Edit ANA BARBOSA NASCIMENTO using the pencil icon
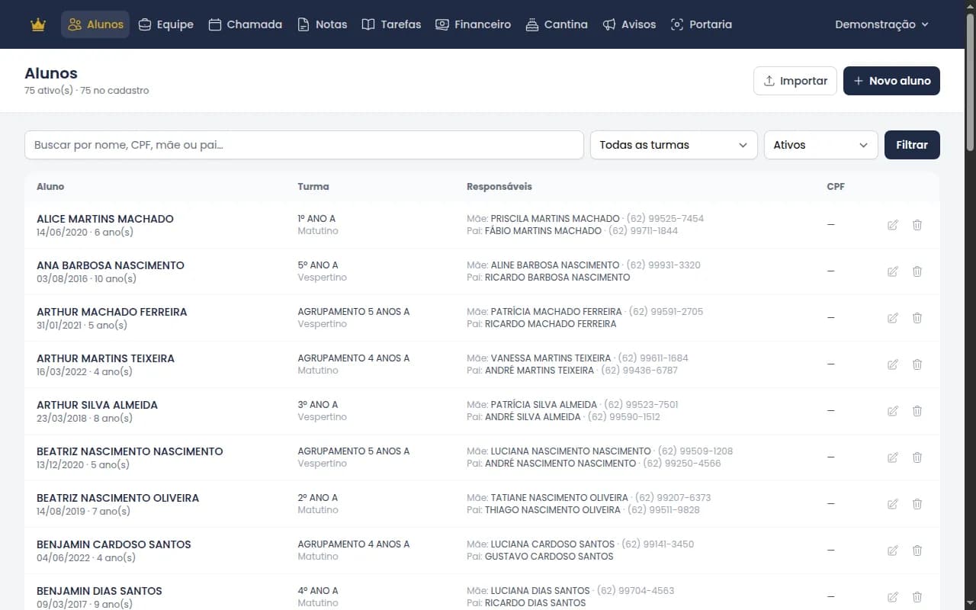This screenshot has height=610, width=976. click(893, 271)
